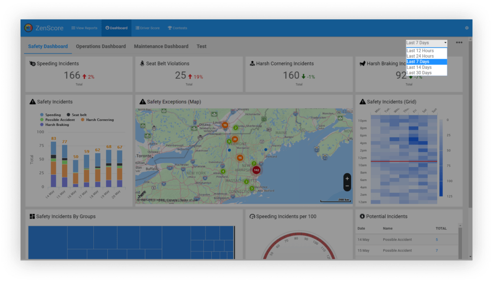Screen dimensions: 493x282
Task: Switch to Safety Dashboard tab
Action: tap(48, 47)
